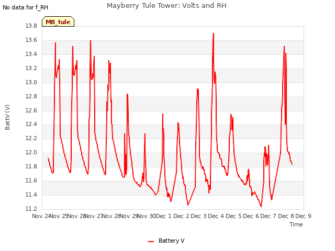Click the Battery V legend label
Image resolution: width=335 pixels, height=251 pixels.
(x=171, y=241)
